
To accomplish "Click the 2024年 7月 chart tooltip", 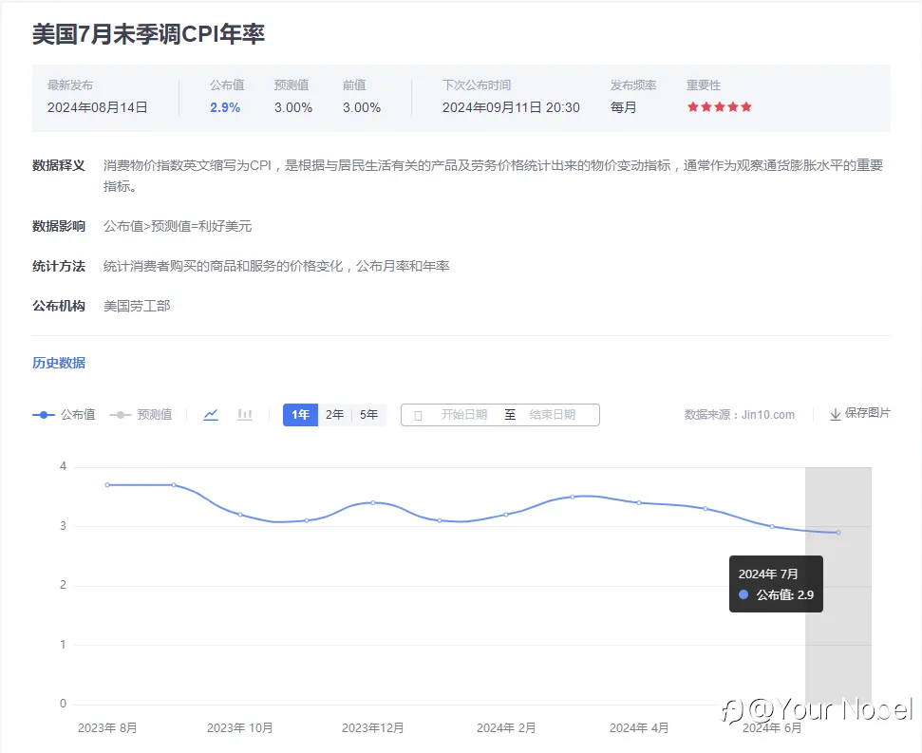I will 776,584.
